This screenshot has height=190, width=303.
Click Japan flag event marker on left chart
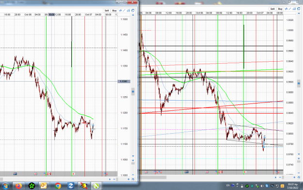pyautogui.click(x=73, y=174)
